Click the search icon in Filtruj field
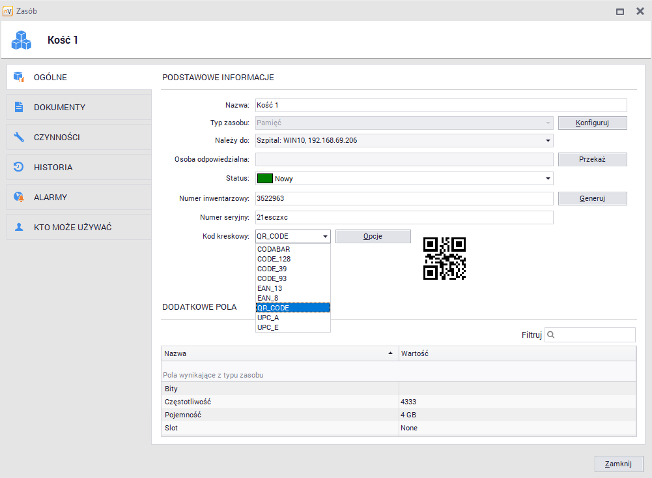Image resolution: width=652 pixels, height=478 pixels. coord(551,335)
